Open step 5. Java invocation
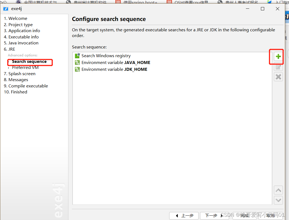This screenshot has width=289, height=220. tap(21, 43)
